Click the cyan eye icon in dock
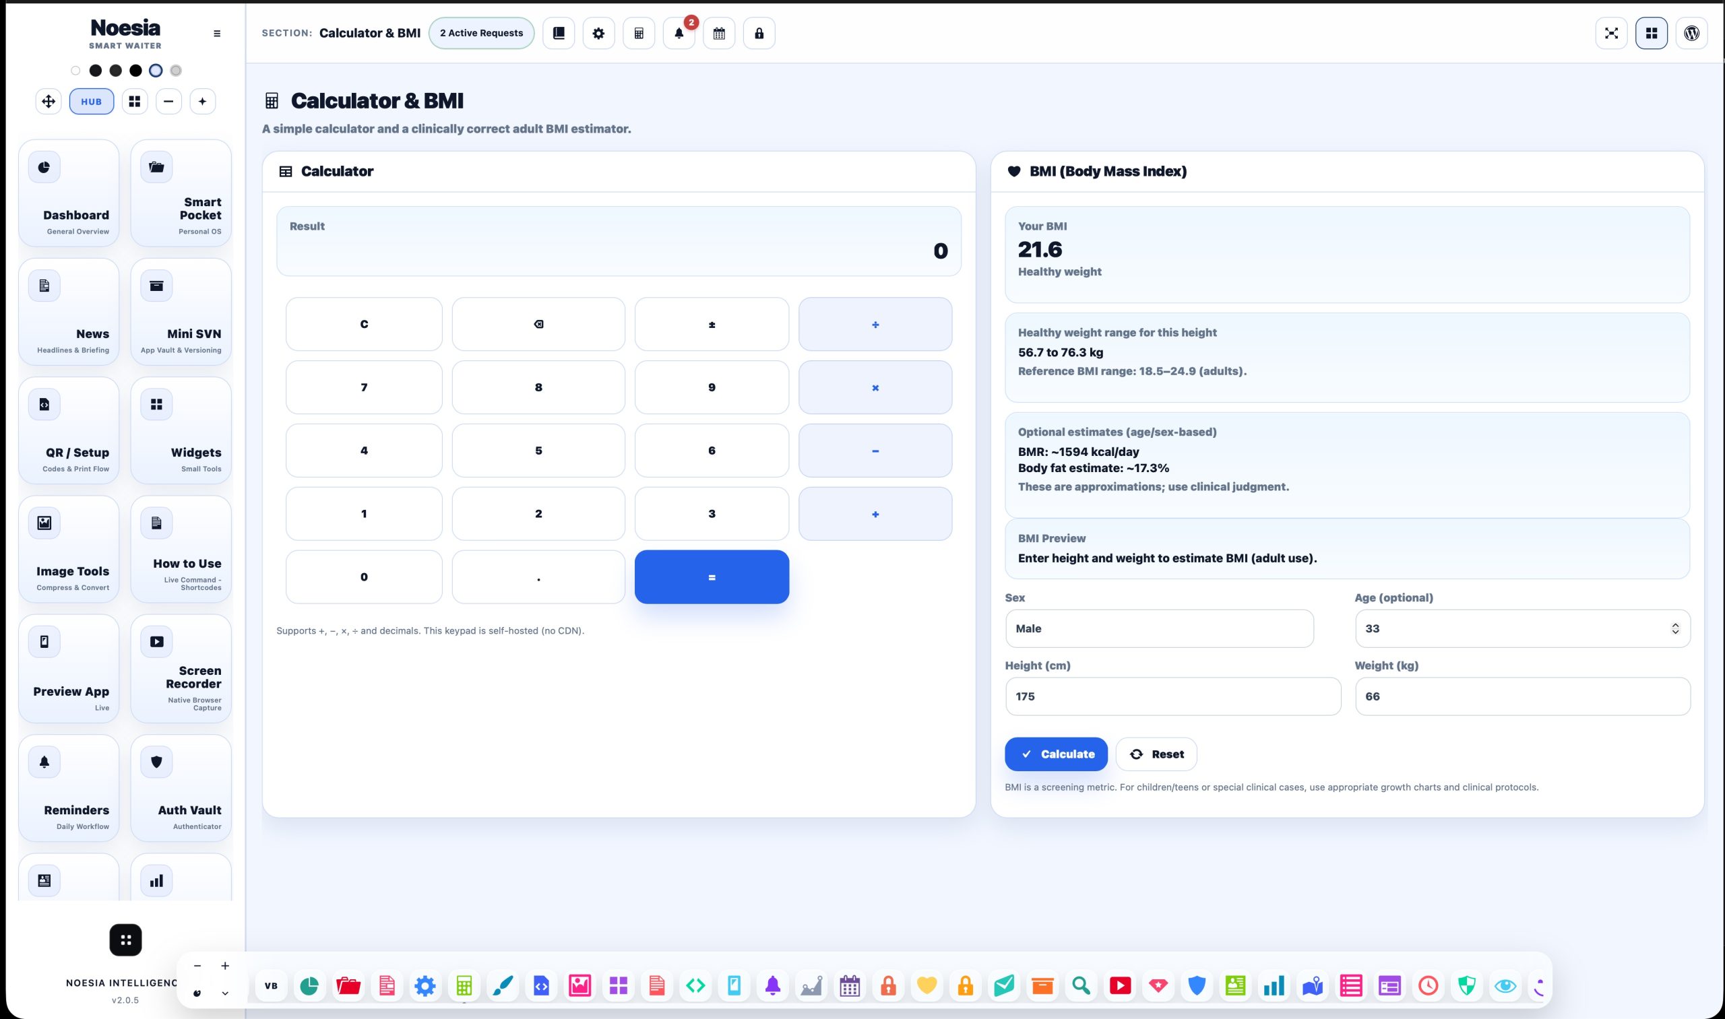Viewport: 1725px width, 1019px height. (1505, 986)
